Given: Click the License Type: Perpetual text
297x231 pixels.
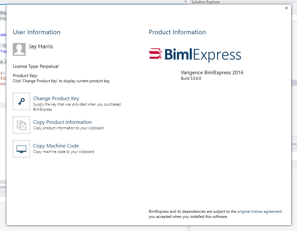Looking at the screenshot, I should point(36,66).
